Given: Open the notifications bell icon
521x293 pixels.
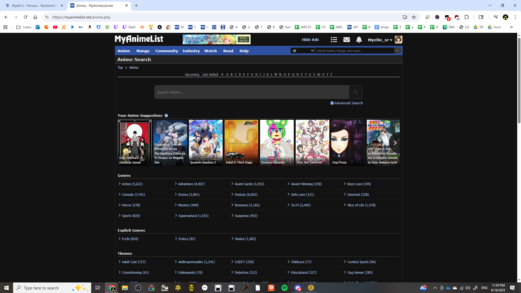Looking at the screenshot, I should (x=359, y=40).
